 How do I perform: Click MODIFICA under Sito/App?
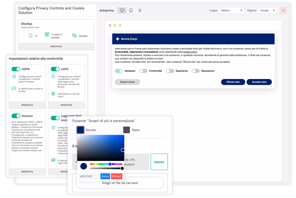56,46
